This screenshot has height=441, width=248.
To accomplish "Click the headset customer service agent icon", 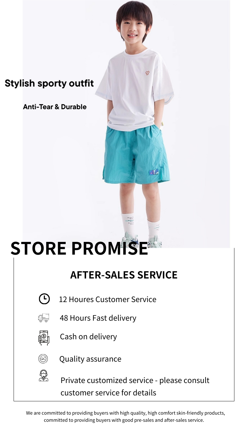I will pos(43,376).
